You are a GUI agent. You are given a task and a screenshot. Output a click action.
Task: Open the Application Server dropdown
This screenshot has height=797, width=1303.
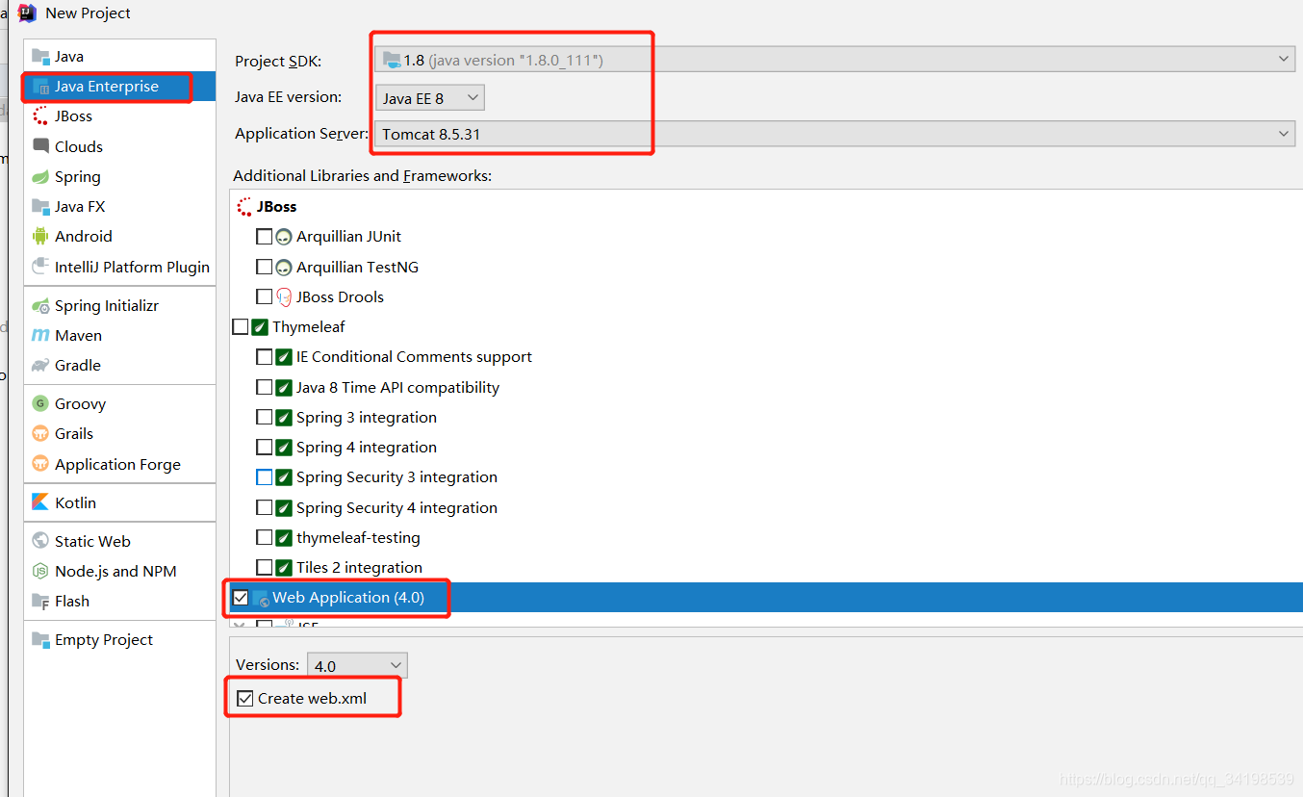click(835, 134)
